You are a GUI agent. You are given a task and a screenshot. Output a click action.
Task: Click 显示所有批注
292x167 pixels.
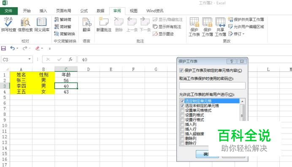coord(167,27)
